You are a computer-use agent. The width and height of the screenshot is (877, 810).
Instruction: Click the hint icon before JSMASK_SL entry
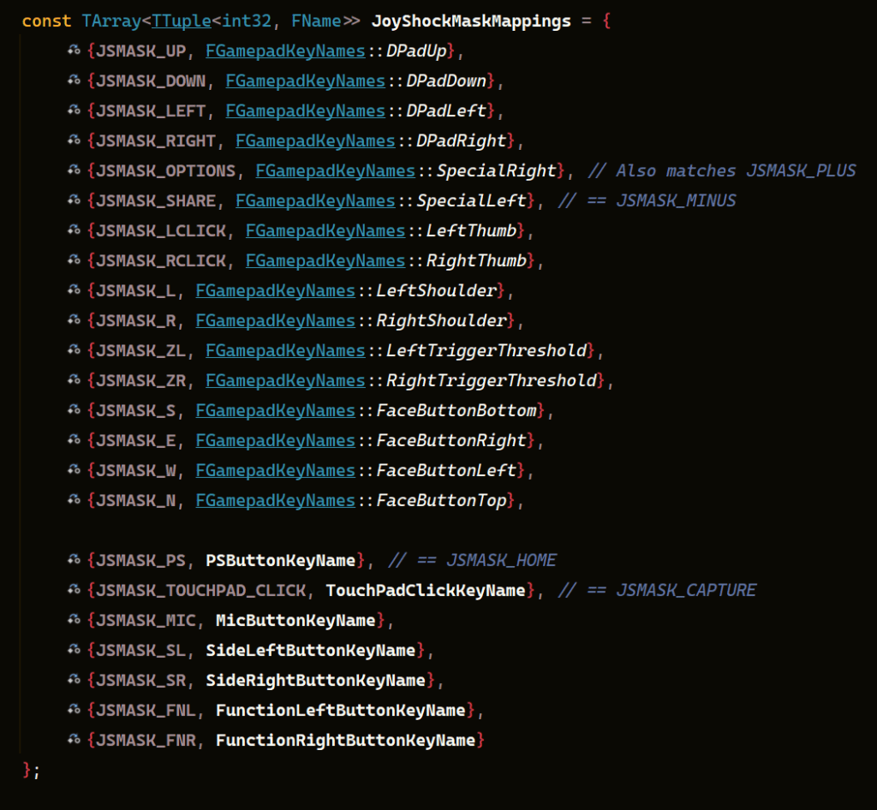(75, 651)
